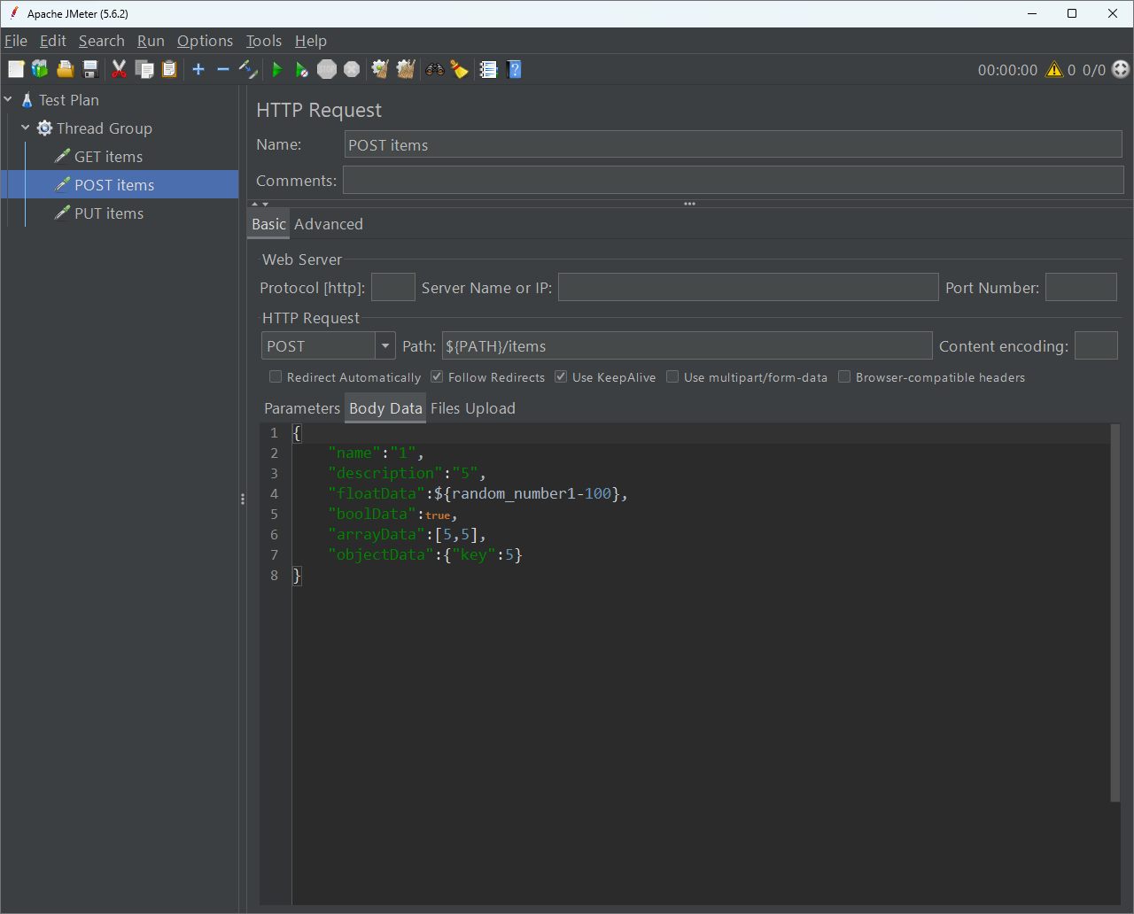Collapse the Thread Group tree node
The height and width of the screenshot is (914, 1134).
pos(26,128)
